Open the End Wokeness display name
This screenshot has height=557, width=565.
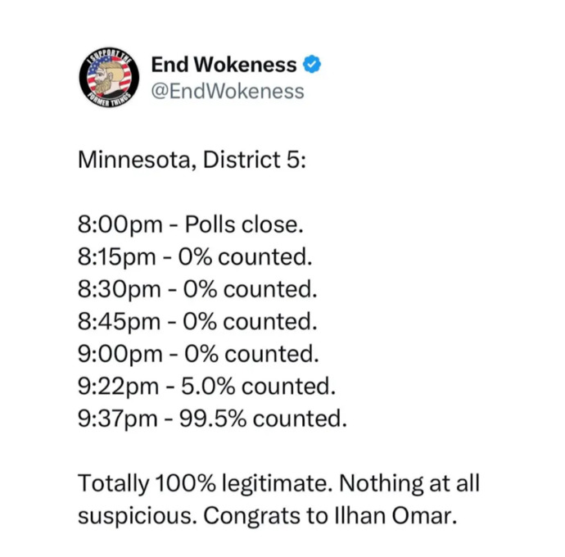click(224, 65)
